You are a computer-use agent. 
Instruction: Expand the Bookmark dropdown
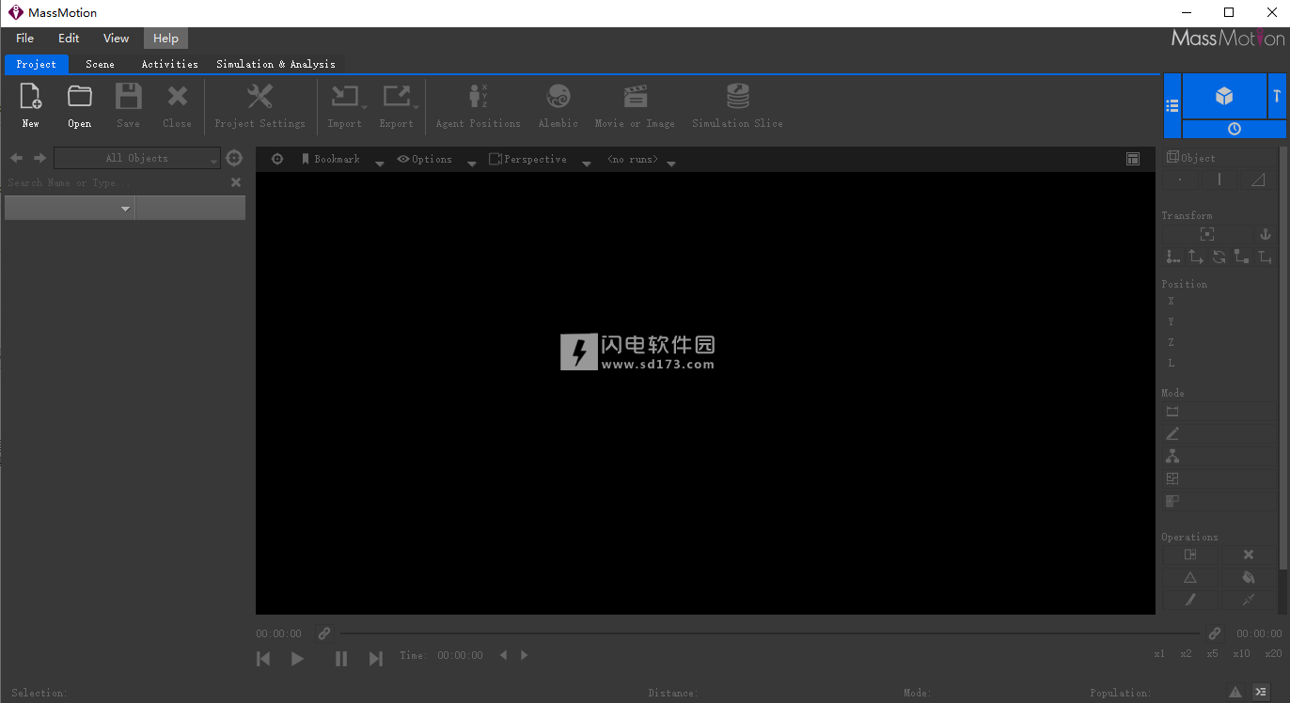[380, 163]
